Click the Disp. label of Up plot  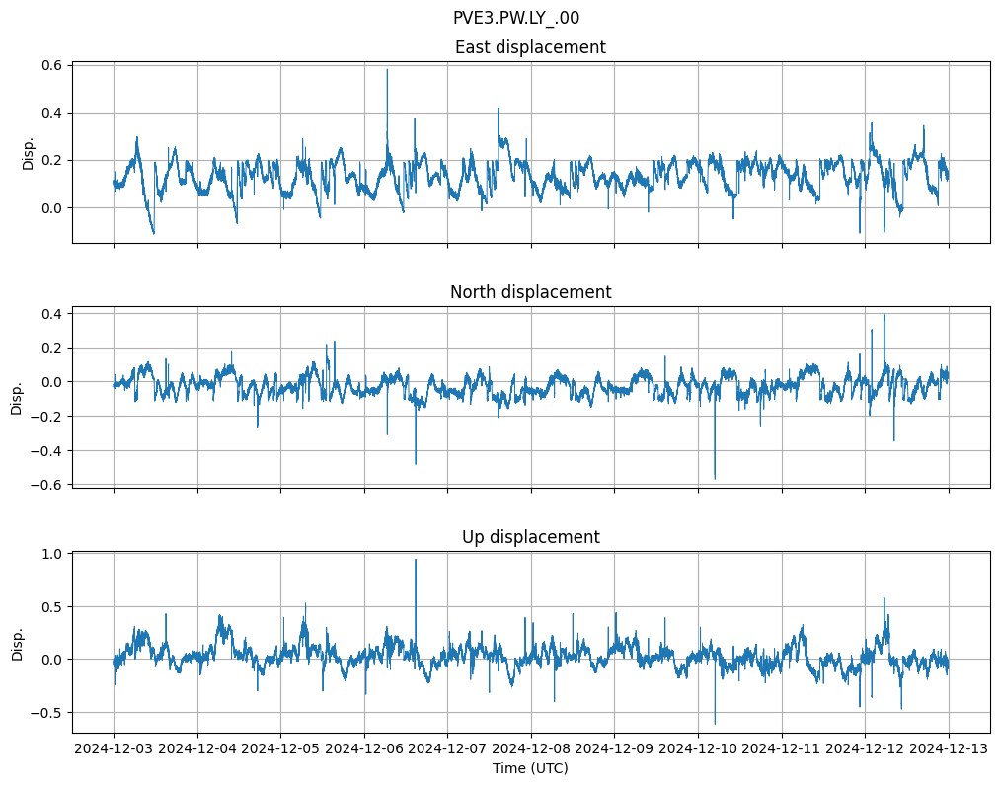tap(17, 643)
